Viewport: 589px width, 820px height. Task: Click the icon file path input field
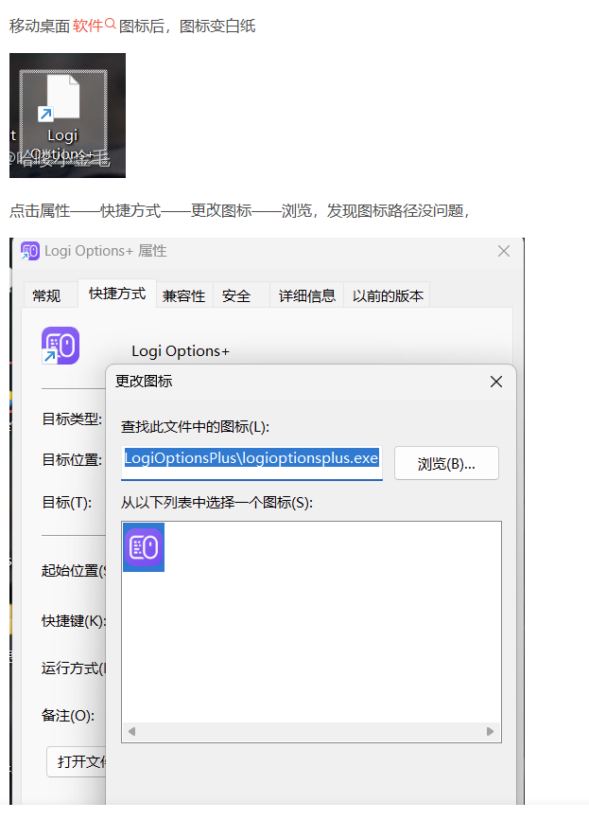click(251, 462)
